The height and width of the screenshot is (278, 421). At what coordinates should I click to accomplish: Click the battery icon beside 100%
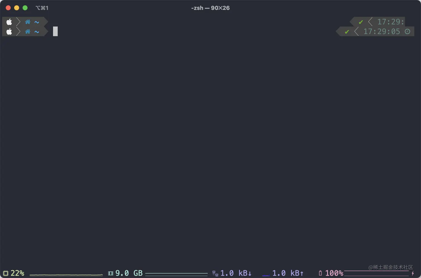[320, 273]
